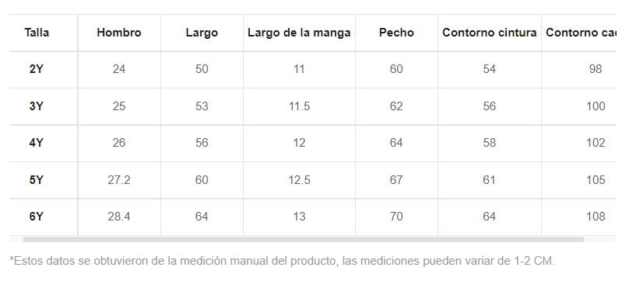The image size is (629, 288).
Task: Click the 27.2 shoulder value for 5Y
Action: tap(119, 180)
